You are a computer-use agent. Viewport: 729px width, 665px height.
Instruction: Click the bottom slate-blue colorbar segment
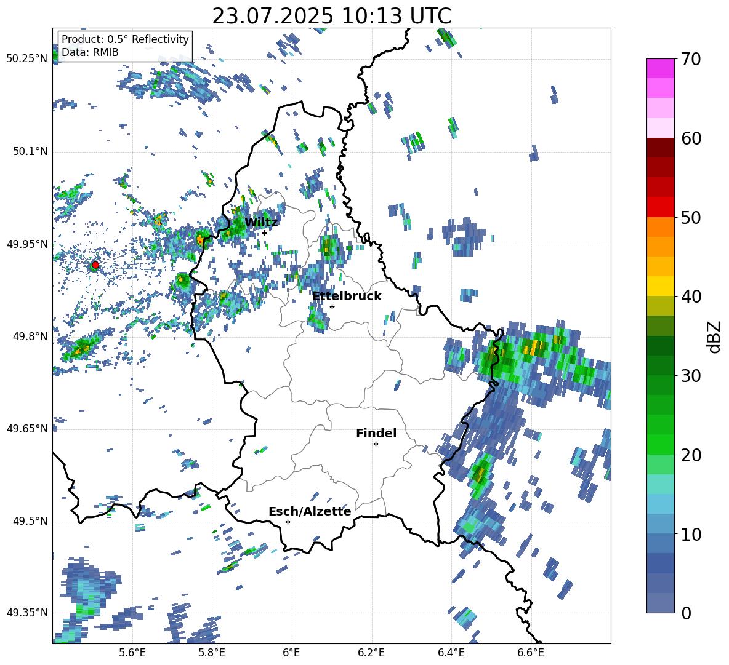click(x=660, y=603)
